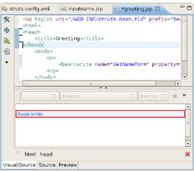Click the refresh icon in left toolbar
This screenshot has height=171, width=194.
click(7, 30)
